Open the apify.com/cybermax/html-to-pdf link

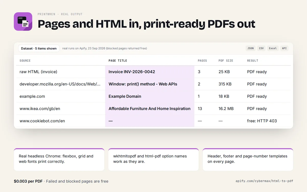264,181
